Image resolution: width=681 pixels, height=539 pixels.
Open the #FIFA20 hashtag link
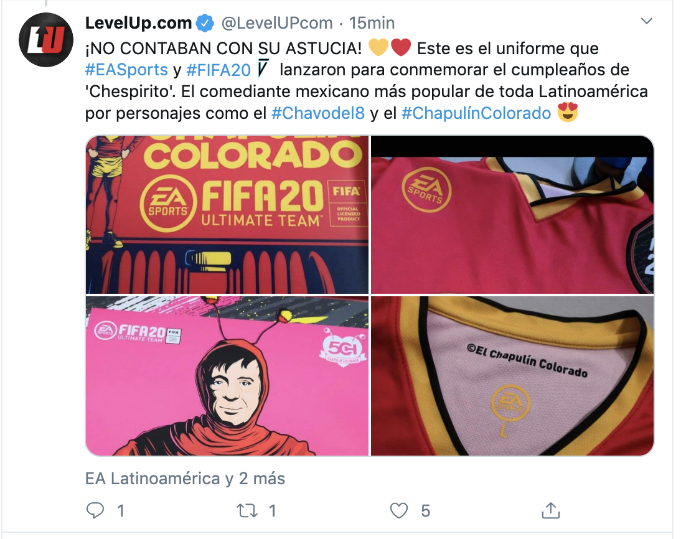pyautogui.click(x=218, y=70)
